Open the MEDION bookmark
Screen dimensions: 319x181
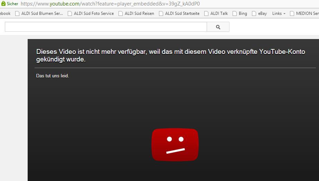click(304, 13)
